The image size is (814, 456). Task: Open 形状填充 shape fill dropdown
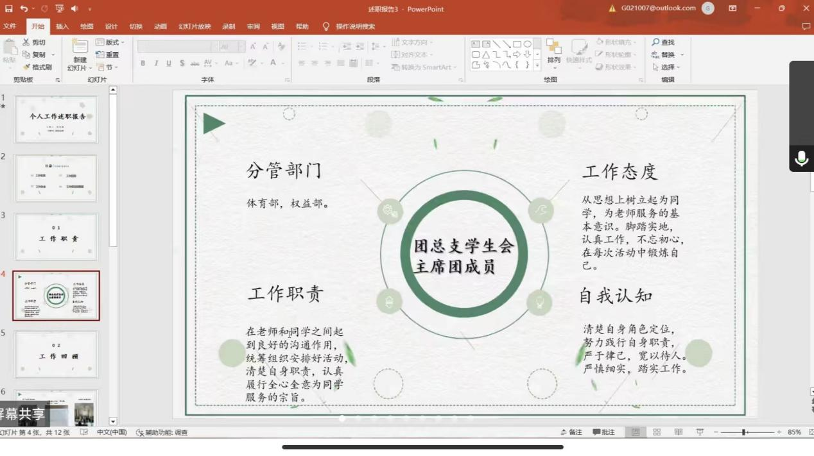click(617, 42)
